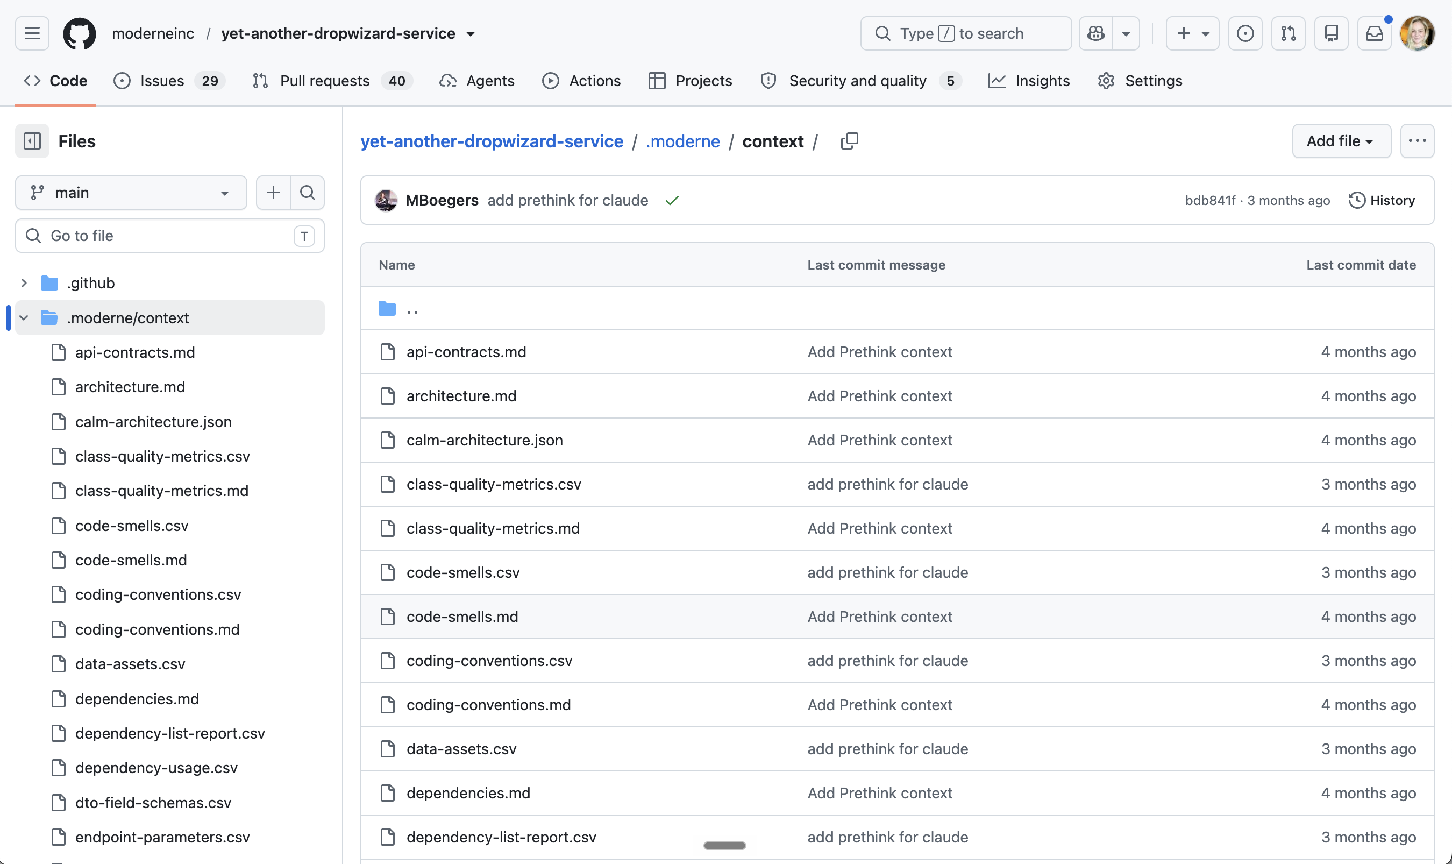This screenshot has width=1452, height=864.
Task: Open the Insights tab
Action: point(1029,81)
